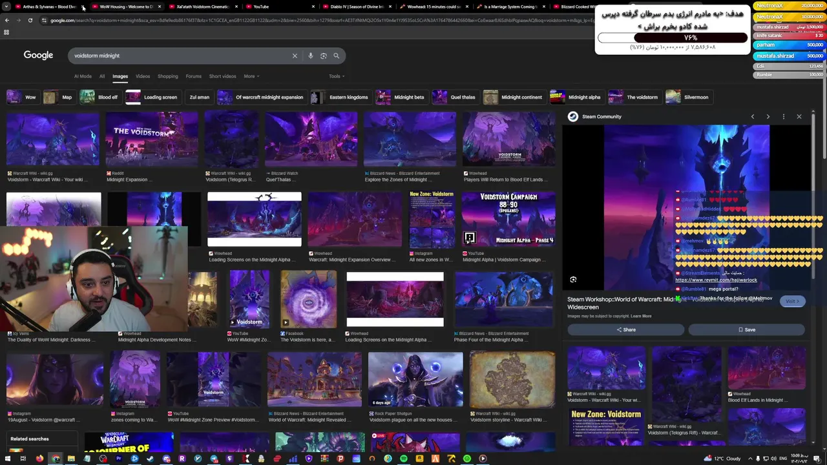Image resolution: width=827 pixels, height=465 pixels.
Task: Open the Learn More copyright link
Action: click(x=641, y=316)
